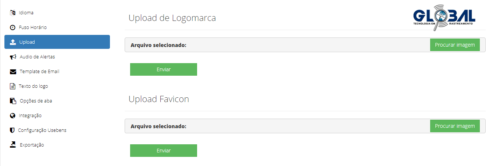Click the Fuso Horário clock icon
This screenshot has width=489, height=166.
tap(13, 28)
